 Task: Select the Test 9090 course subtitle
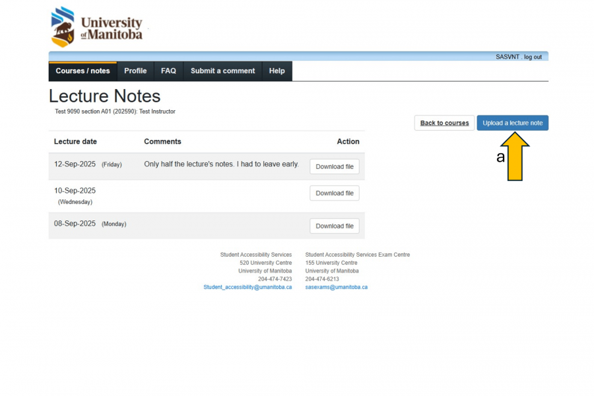(116, 112)
